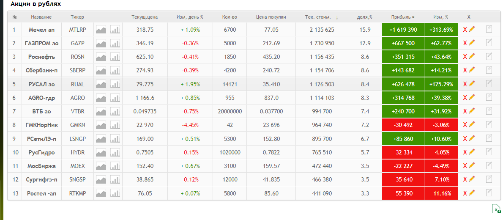This screenshot has height=220, width=503.
Task: Open the bar chart icon for ВТБ ао
Action: pyautogui.click(x=115, y=111)
